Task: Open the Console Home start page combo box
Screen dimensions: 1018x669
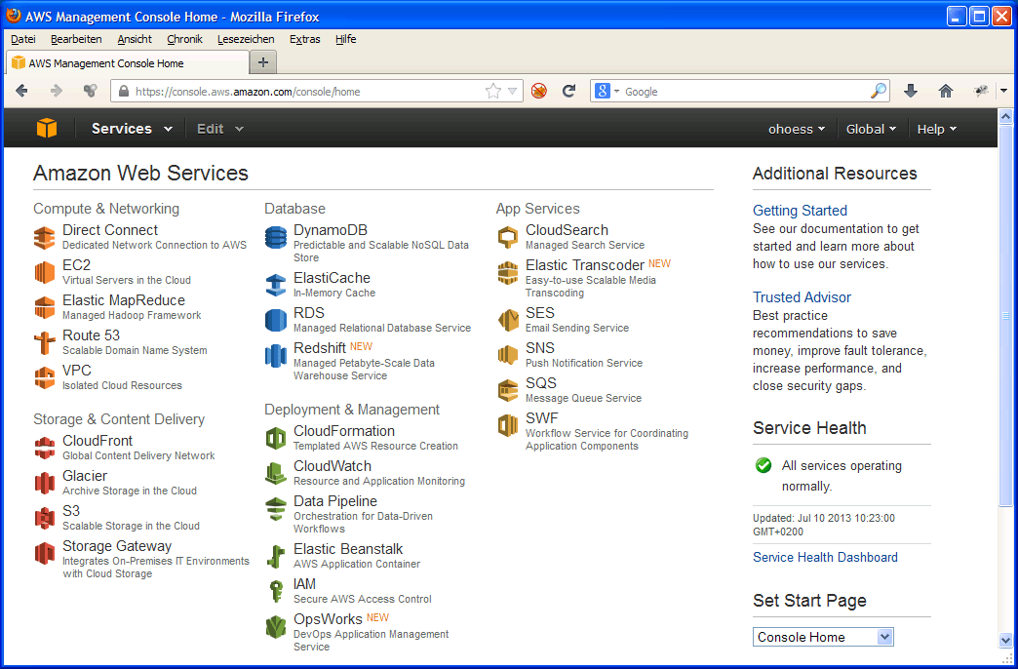Action: pos(823,637)
